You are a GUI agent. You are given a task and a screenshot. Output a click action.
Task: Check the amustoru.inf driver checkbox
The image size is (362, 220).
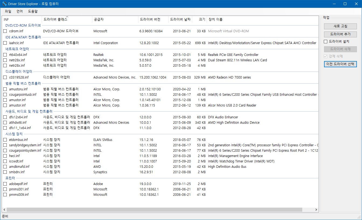(5, 89)
